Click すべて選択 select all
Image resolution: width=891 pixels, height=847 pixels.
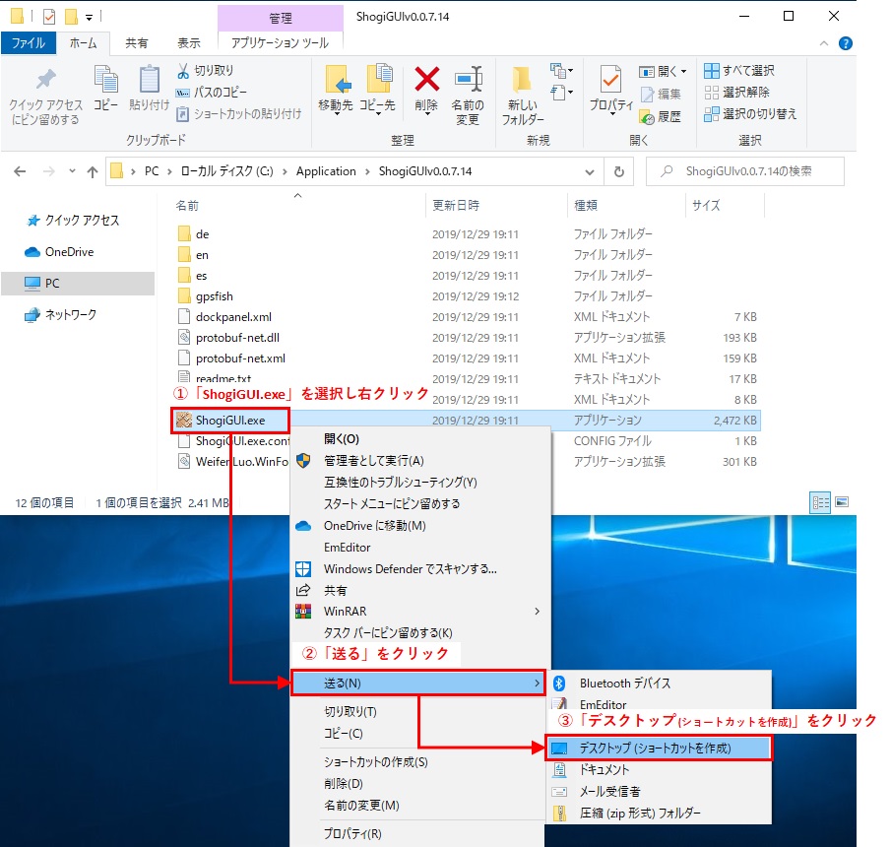[x=739, y=71]
